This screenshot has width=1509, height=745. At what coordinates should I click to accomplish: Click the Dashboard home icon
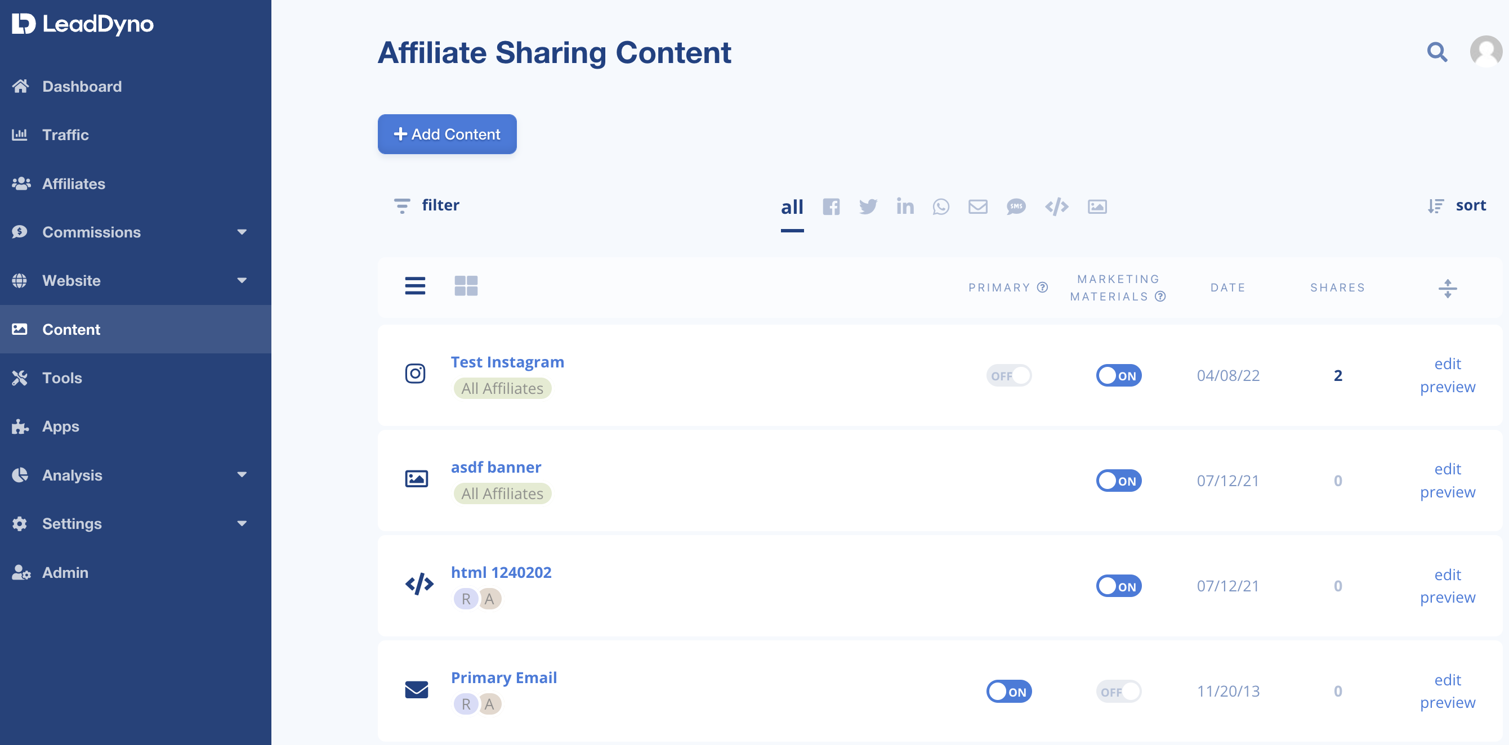click(x=20, y=86)
